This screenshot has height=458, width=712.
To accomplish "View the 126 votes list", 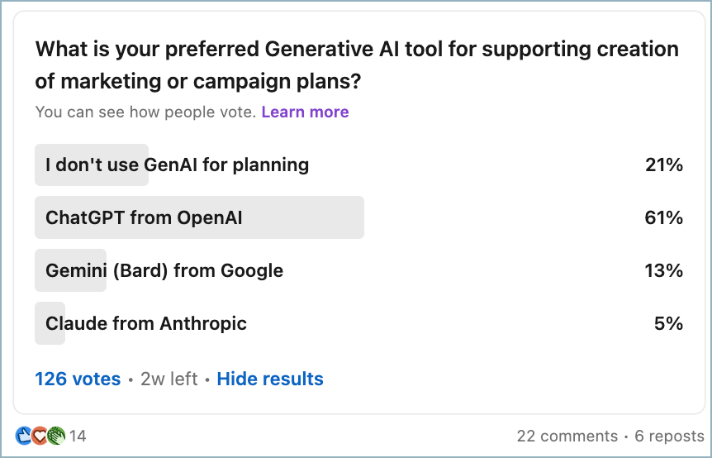I will [78, 379].
